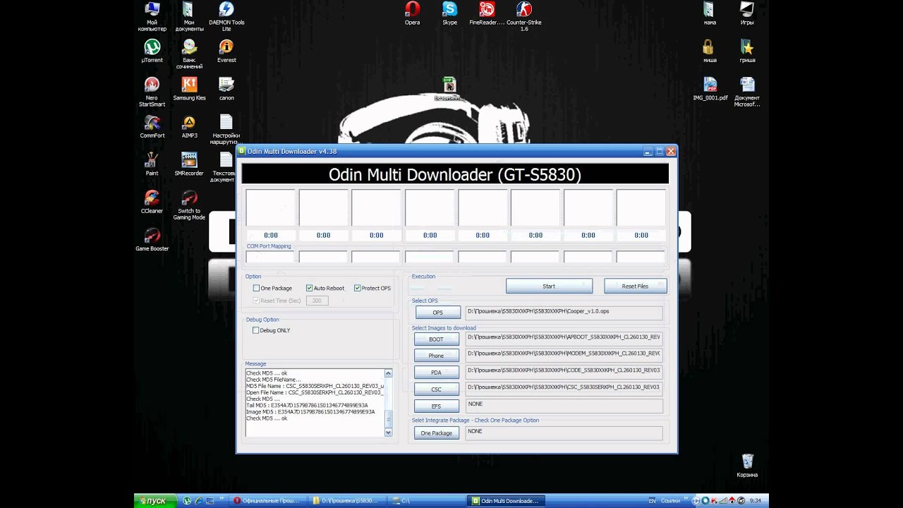Click the BOOT path field with APBOOT file

pyautogui.click(x=564, y=338)
